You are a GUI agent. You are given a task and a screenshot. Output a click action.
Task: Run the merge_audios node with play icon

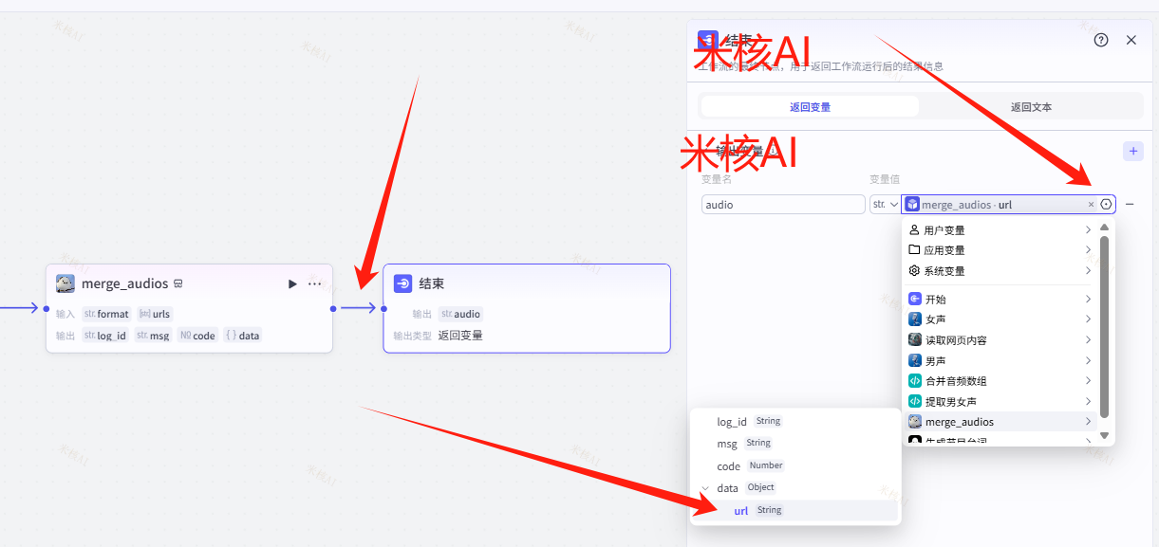click(x=292, y=283)
